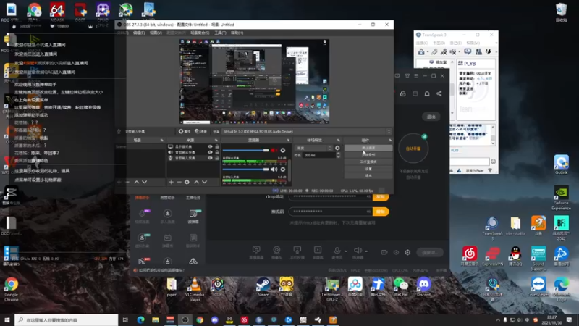Click the start recording button in OBS controls
The height and width of the screenshot is (326, 579).
point(368,155)
